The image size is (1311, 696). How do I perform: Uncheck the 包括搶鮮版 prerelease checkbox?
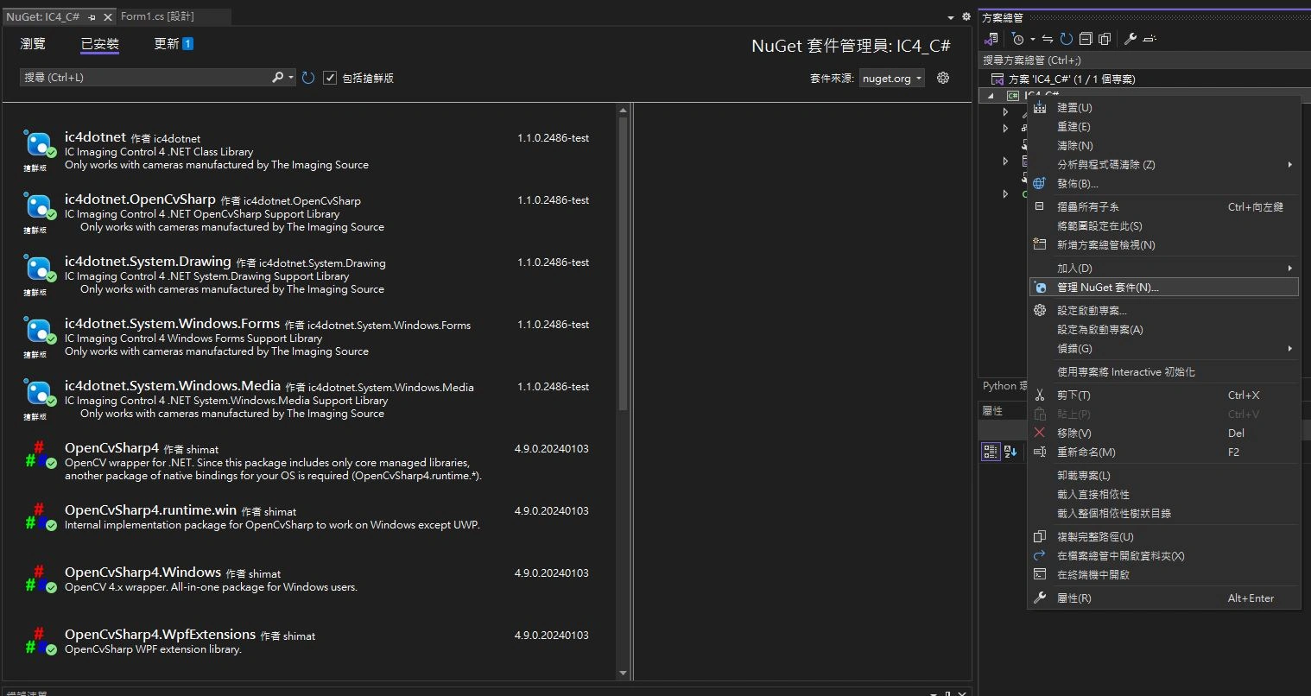[x=330, y=78]
